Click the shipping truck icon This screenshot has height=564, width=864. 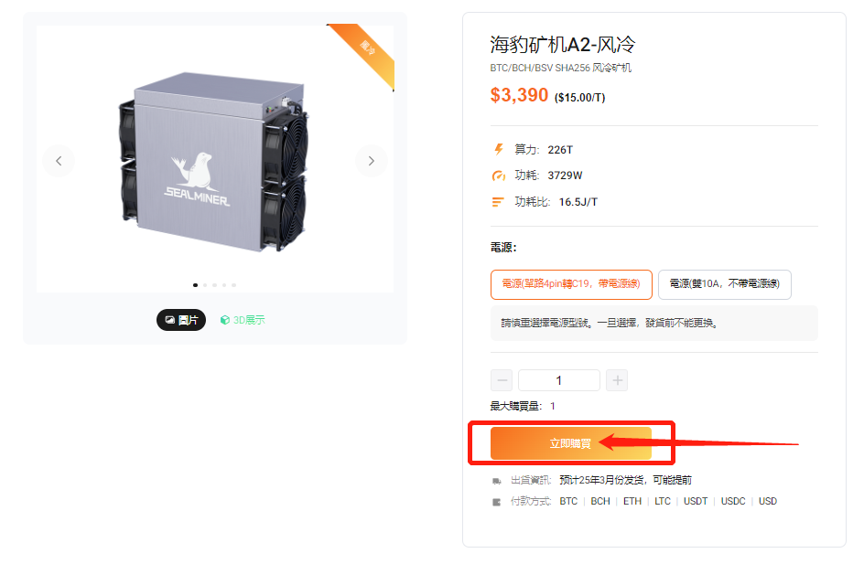[x=496, y=481]
